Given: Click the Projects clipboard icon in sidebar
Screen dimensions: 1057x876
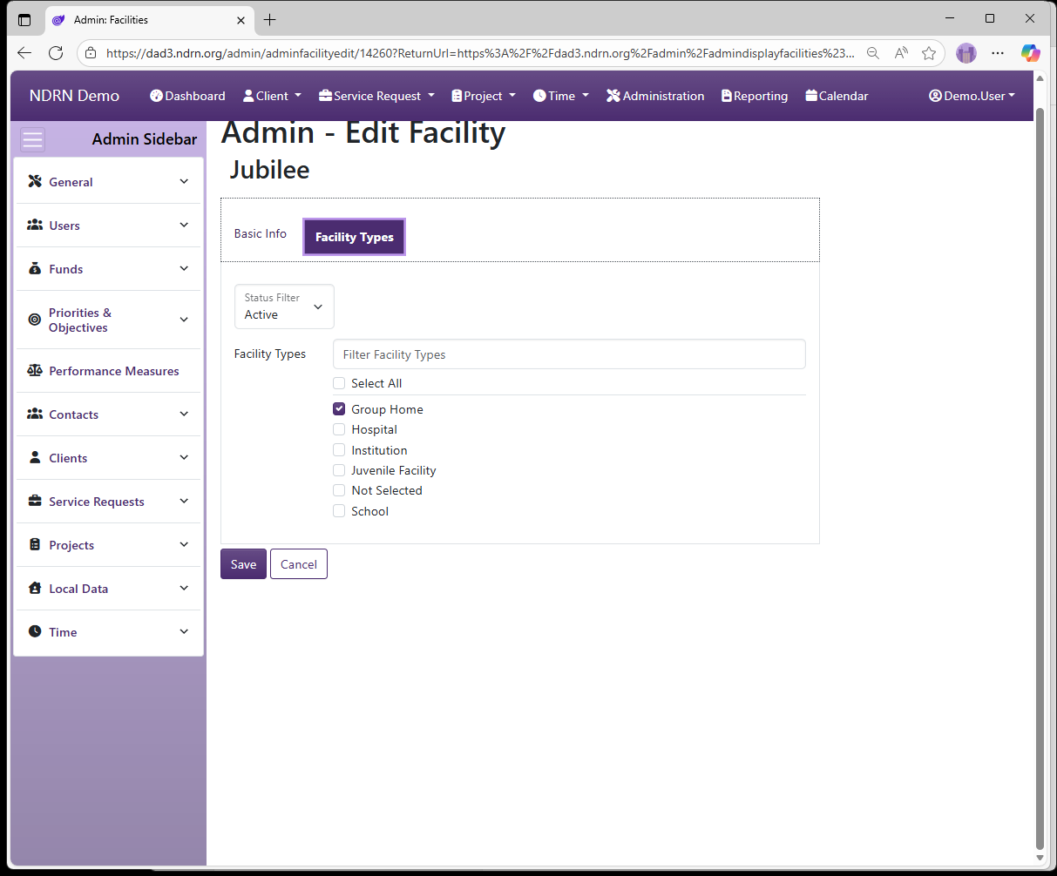Looking at the screenshot, I should pyautogui.click(x=35, y=544).
